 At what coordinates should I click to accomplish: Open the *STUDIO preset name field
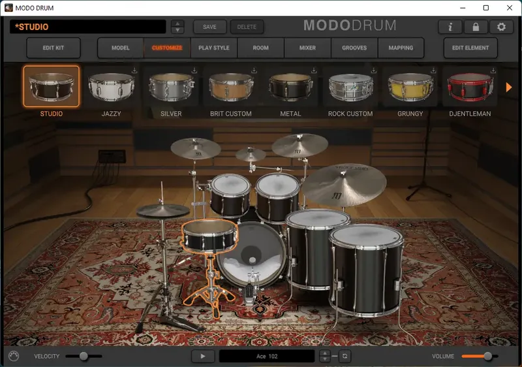click(88, 27)
